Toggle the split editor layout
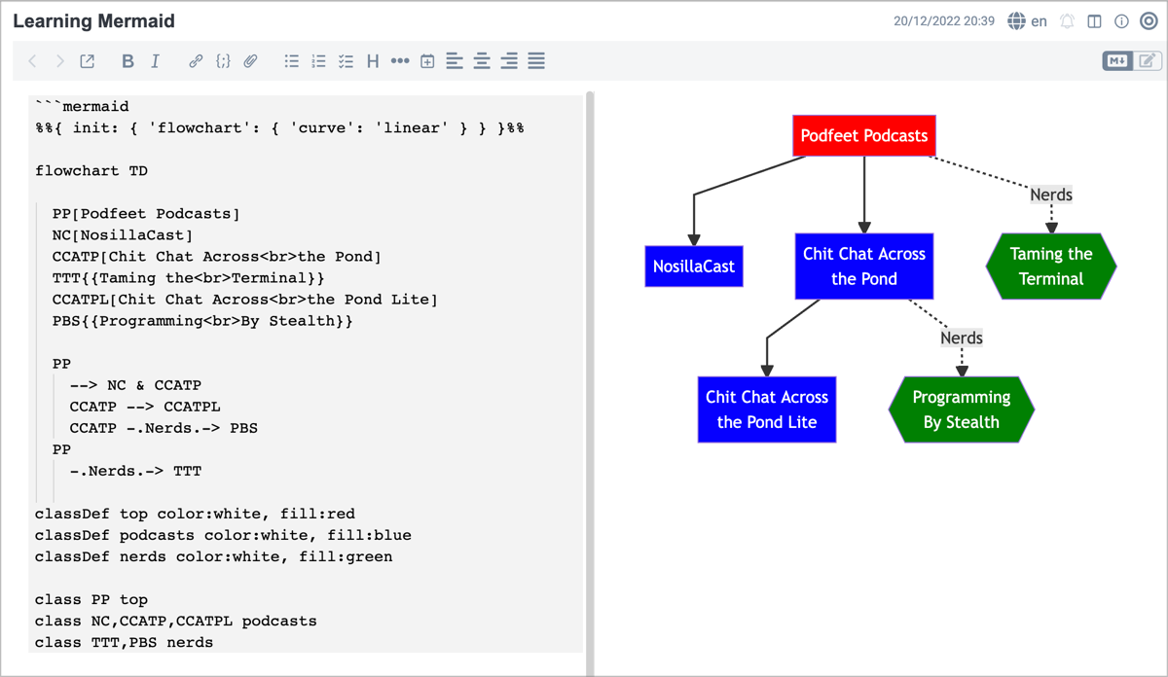 (x=1094, y=21)
